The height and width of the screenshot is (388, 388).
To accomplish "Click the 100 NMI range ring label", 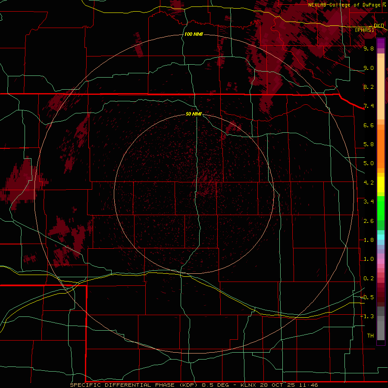I will tap(194, 34).
